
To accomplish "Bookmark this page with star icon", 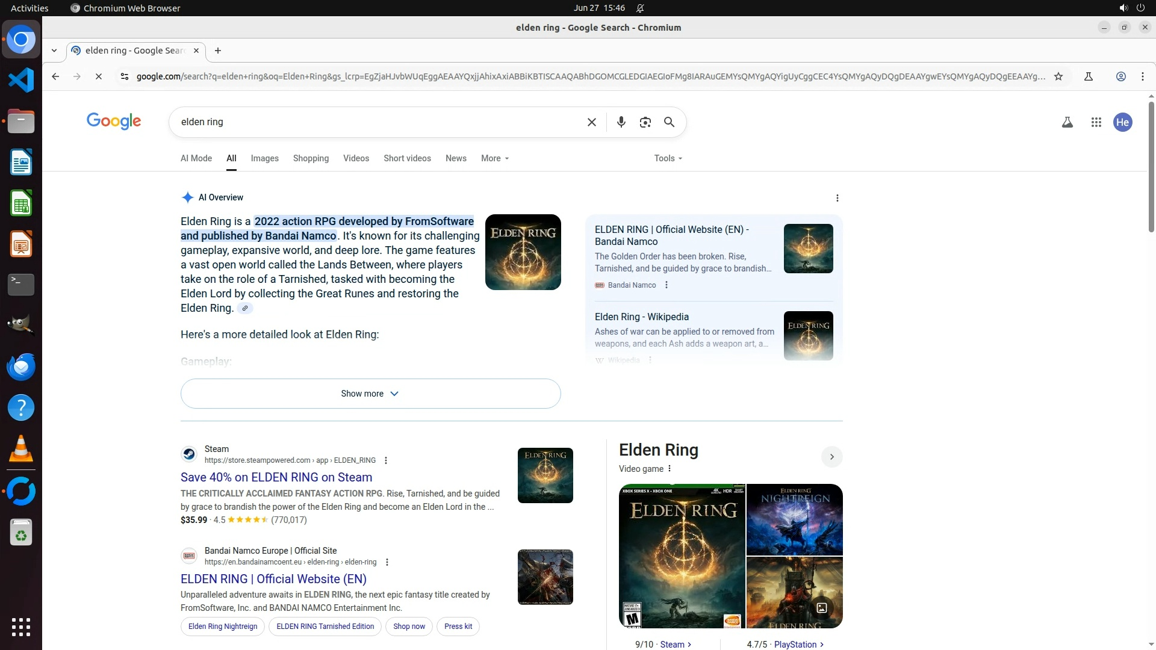I will [x=1058, y=76].
